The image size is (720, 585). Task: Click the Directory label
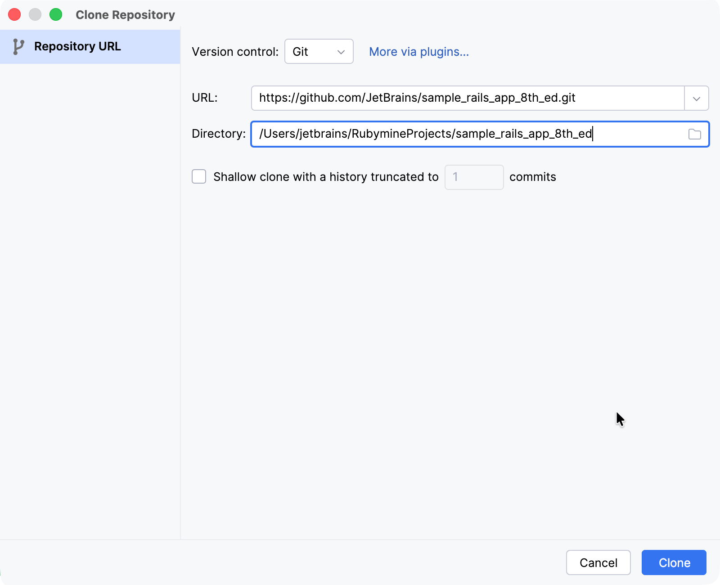(219, 134)
